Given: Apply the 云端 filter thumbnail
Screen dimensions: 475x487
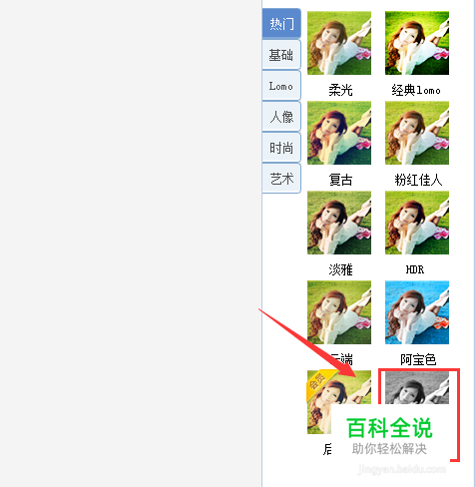Looking at the screenshot, I should pos(339,312).
